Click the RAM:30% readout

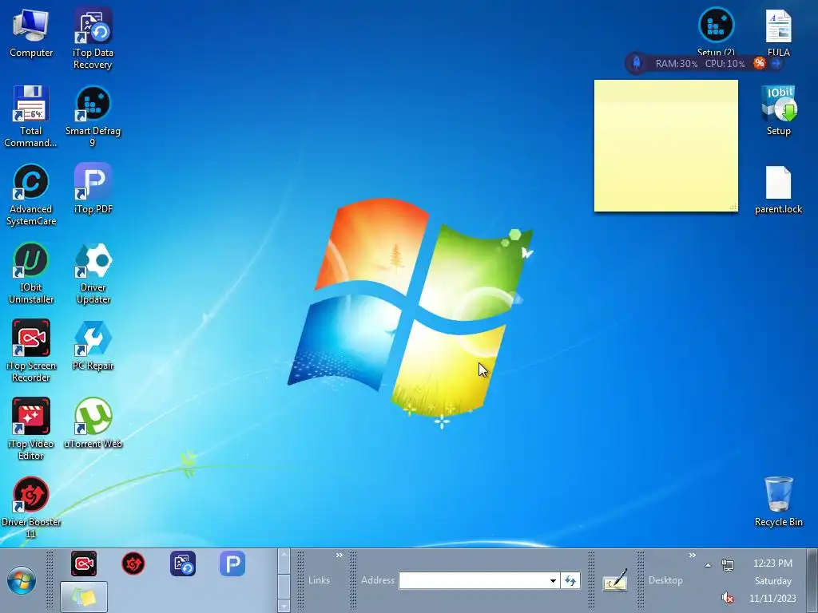coord(677,64)
